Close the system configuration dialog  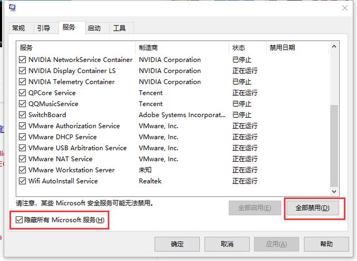point(345,8)
